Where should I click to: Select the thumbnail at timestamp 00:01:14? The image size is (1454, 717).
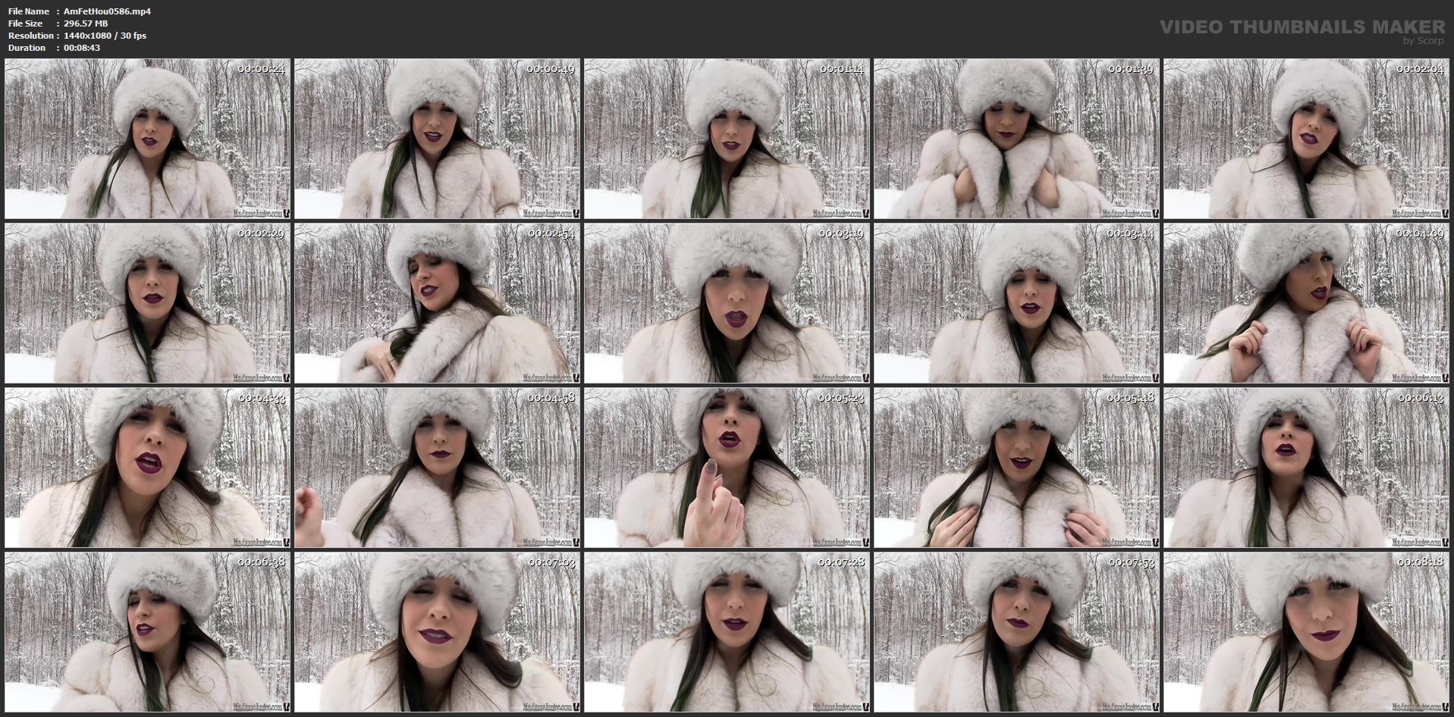click(727, 139)
